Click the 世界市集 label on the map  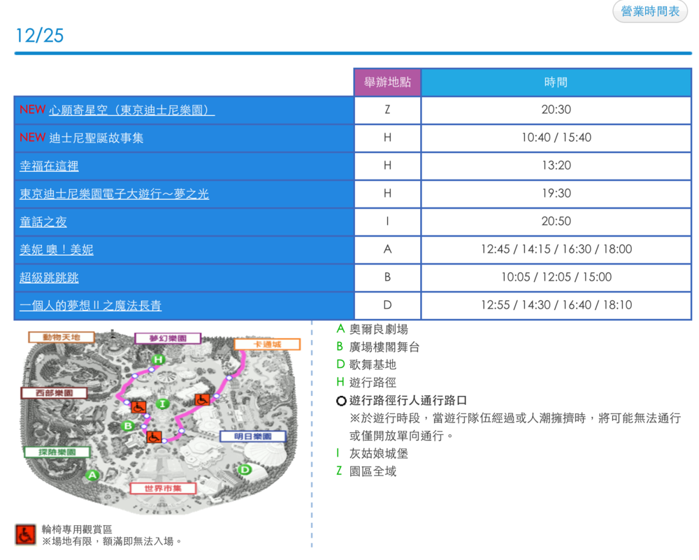click(x=163, y=488)
